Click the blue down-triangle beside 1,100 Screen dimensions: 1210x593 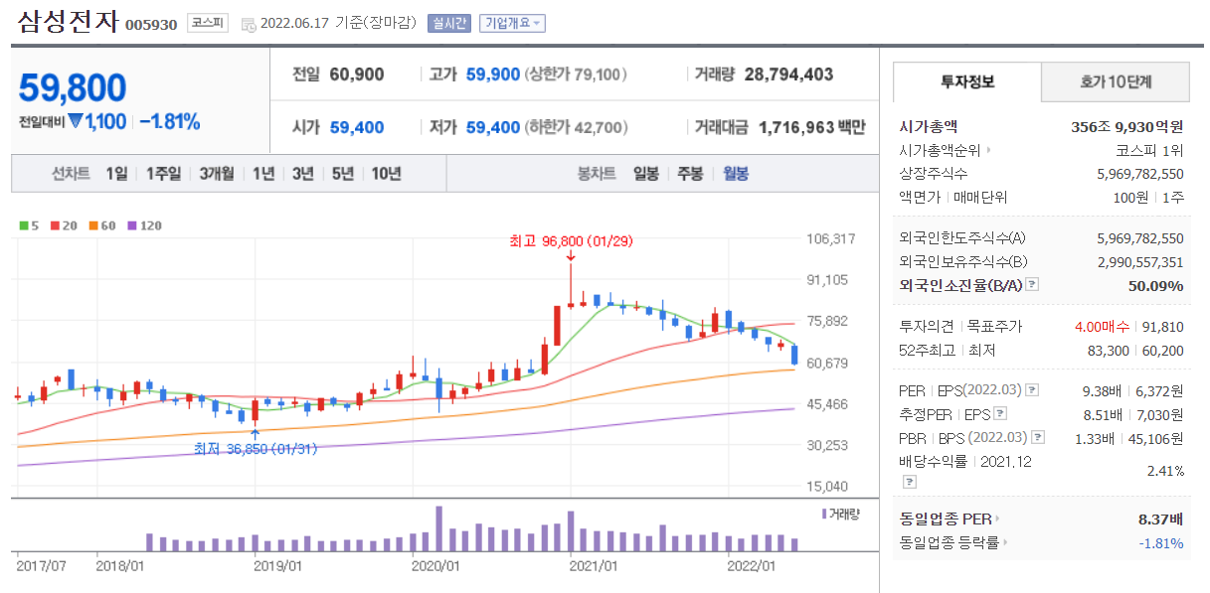click(77, 121)
